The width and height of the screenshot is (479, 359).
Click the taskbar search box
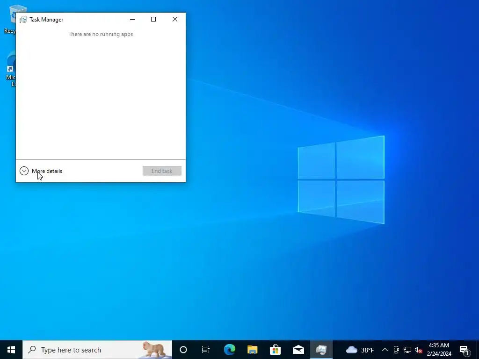[x=97, y=350]
